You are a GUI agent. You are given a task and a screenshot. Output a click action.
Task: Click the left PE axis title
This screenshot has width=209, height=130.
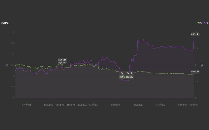click(x=7, y=65)
